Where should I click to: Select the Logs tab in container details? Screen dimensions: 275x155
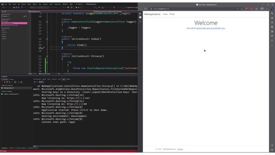tap(64, 79)
